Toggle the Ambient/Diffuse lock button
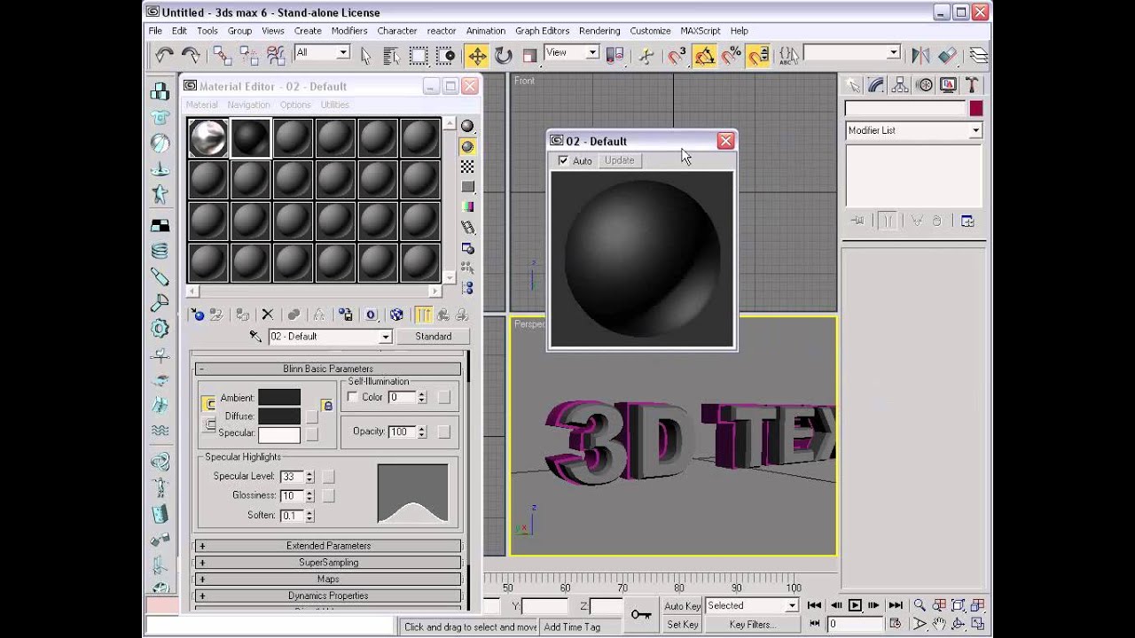Screen dimensions: 1135x638 (x=327, y=406)
